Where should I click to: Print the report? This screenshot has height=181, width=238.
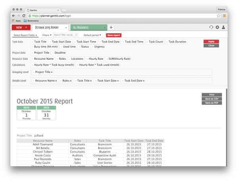tap(212, 95)
